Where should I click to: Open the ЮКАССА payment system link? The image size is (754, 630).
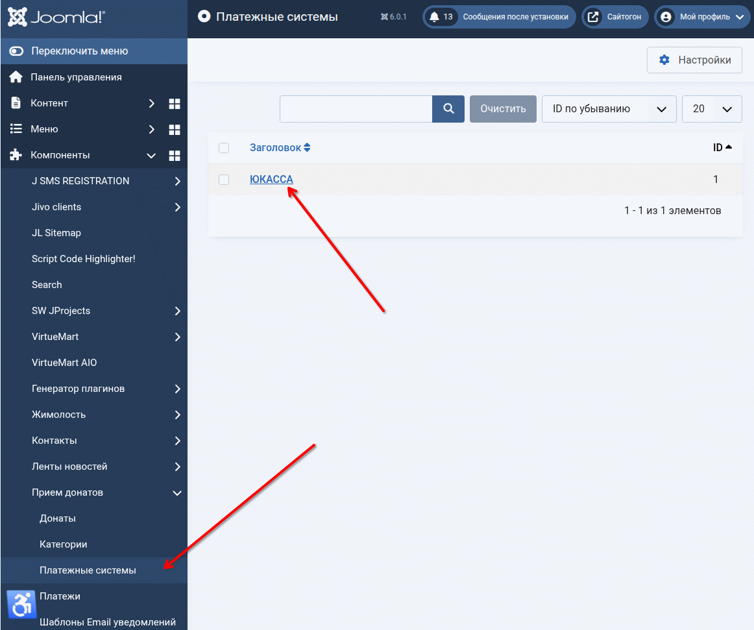click(x=271, y=180)
